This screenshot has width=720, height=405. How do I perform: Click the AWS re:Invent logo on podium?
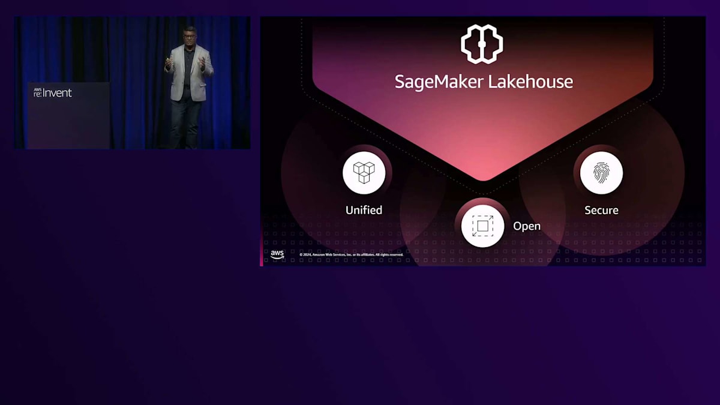coord(53,92)
